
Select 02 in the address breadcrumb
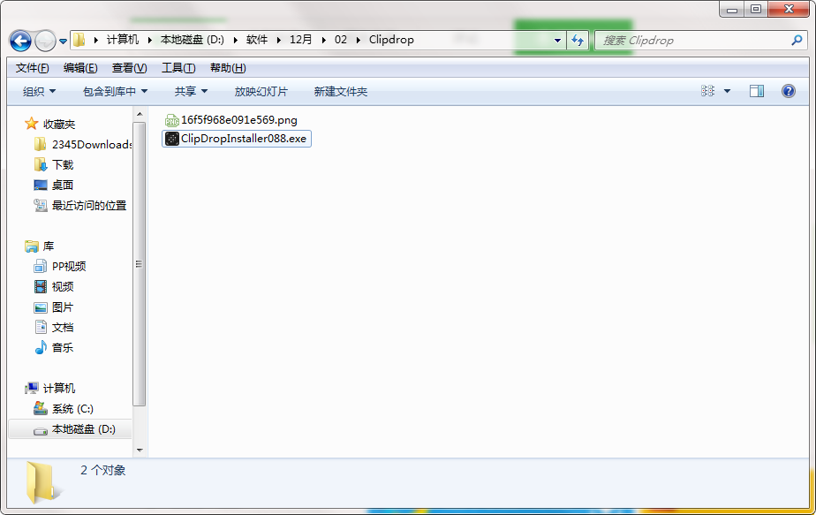tap(340, 40)
